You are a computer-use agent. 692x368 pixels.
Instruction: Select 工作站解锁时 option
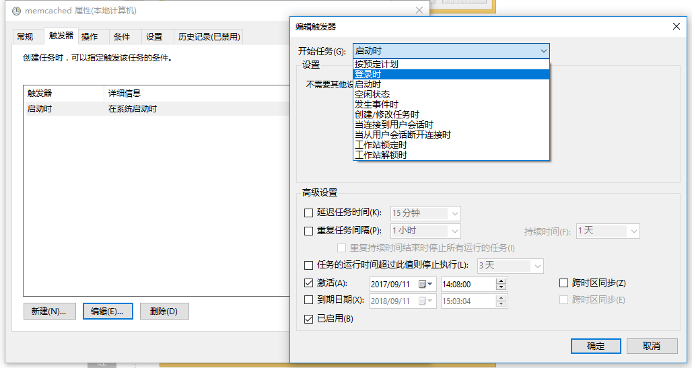coord(452,155)
